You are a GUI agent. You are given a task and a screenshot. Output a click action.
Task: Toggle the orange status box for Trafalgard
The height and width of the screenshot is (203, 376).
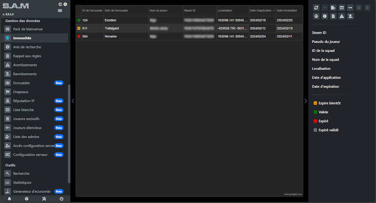coord(79,28)
